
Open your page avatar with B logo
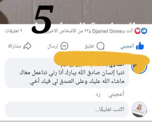(x=139, y=109)
